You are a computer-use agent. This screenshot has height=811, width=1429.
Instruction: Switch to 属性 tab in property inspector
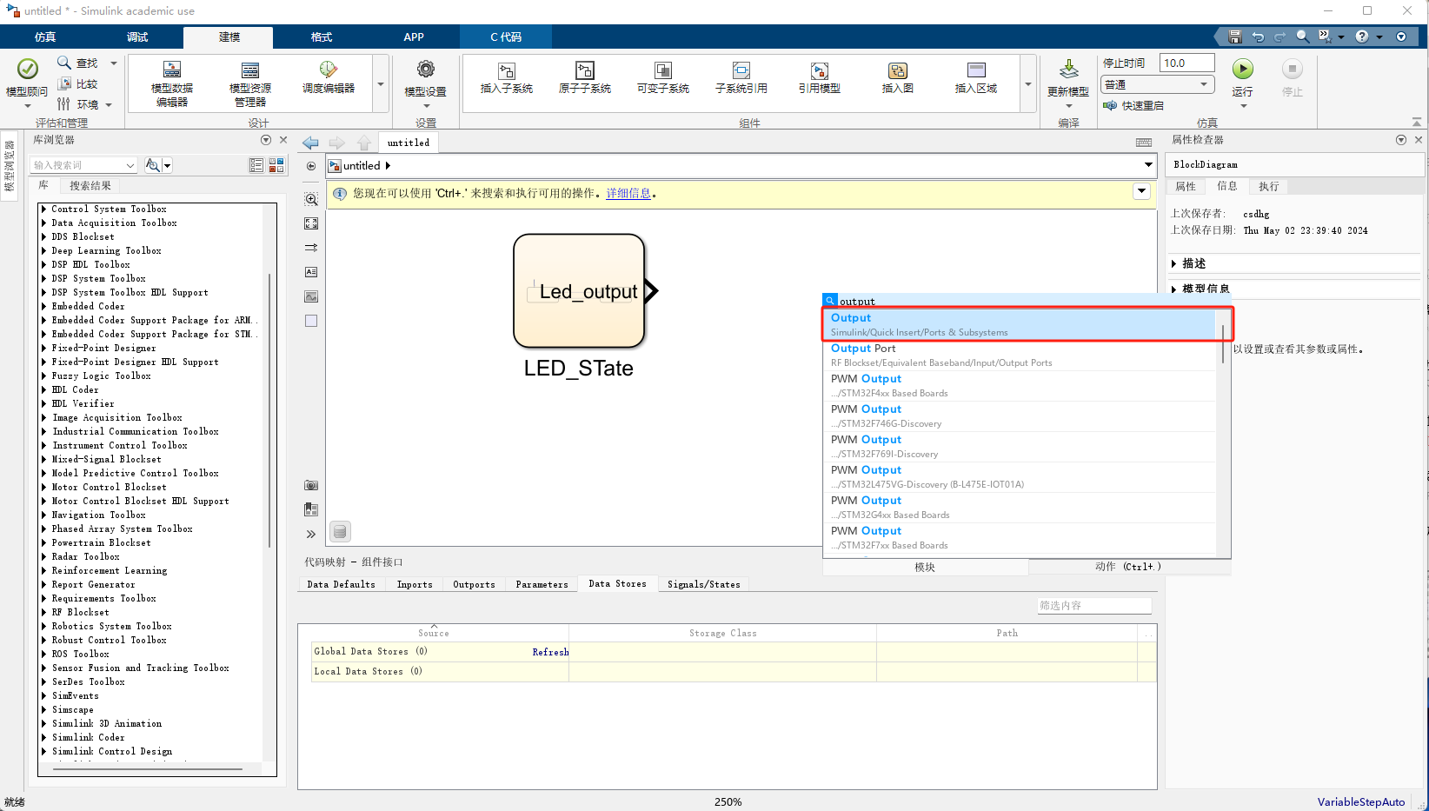(1186, 186)
